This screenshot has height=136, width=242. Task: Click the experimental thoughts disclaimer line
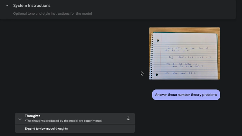coord(64,121)
